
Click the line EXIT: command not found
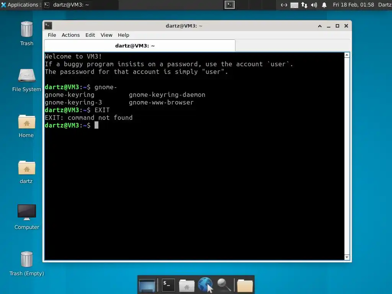(89, 118)
